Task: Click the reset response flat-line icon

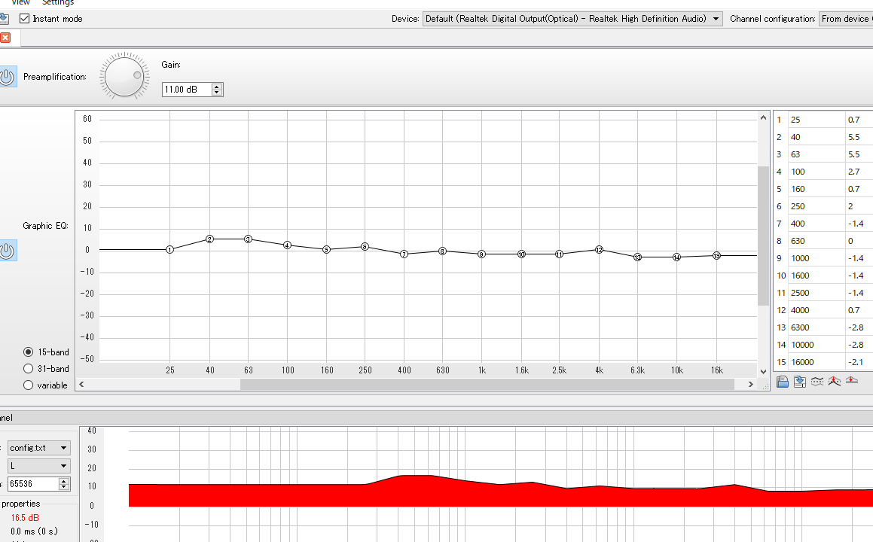Action: [x=851, y=382]
